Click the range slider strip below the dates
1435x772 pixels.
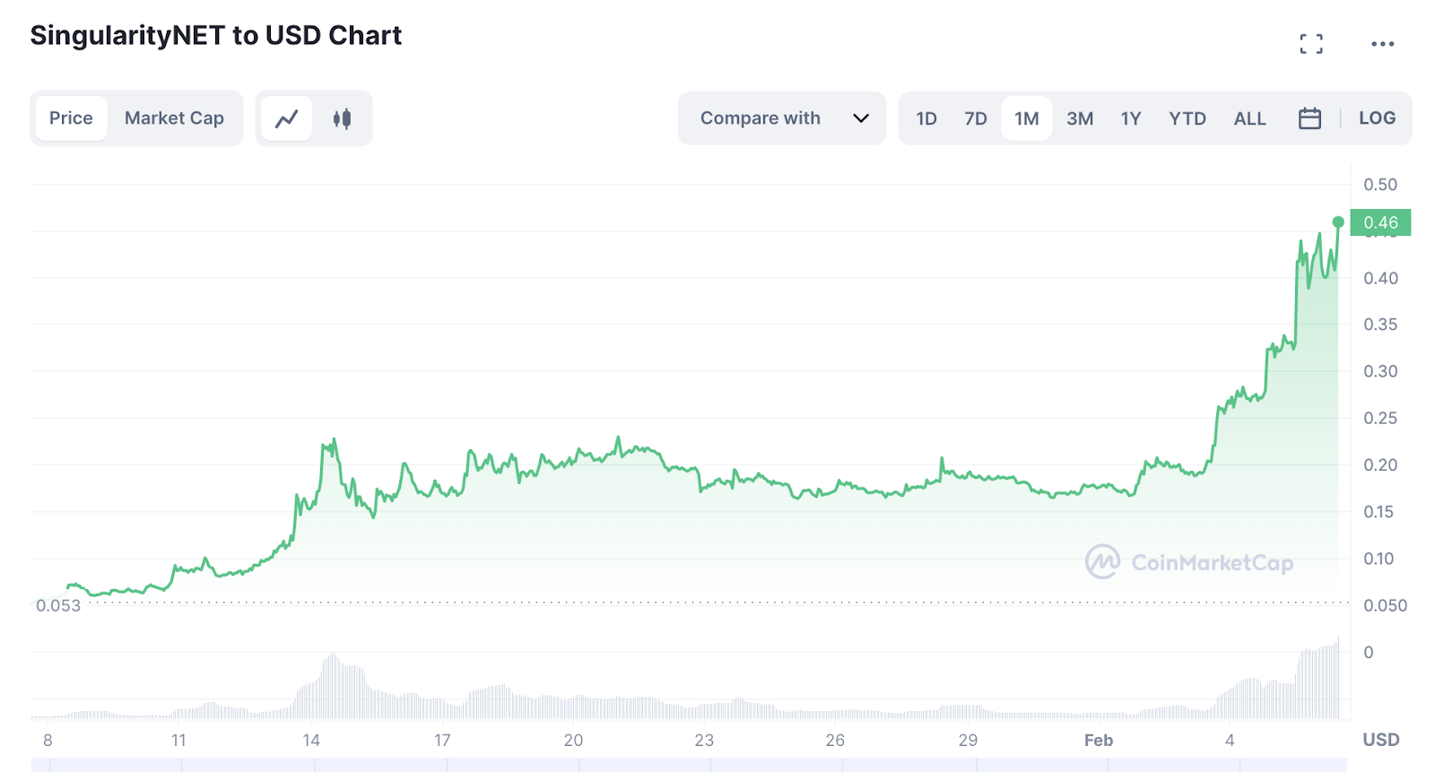[x=689, y=765]
